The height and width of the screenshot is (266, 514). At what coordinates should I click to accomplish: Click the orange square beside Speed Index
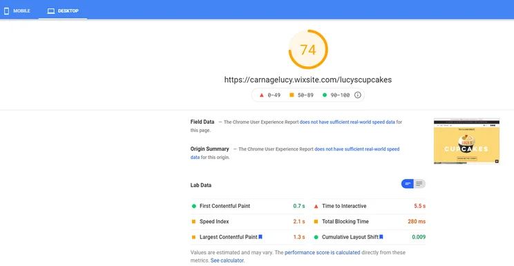click(x=193, y=222)
